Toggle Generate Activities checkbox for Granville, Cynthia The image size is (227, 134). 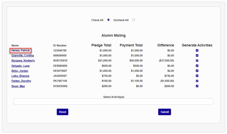coord(197,55)
